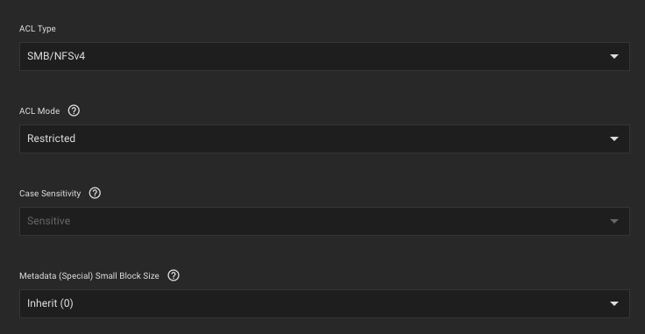View help for Metadata Small Block Size
Viewport: 645px width, 334px height.
pyautogui.click(x=174, y=275)
